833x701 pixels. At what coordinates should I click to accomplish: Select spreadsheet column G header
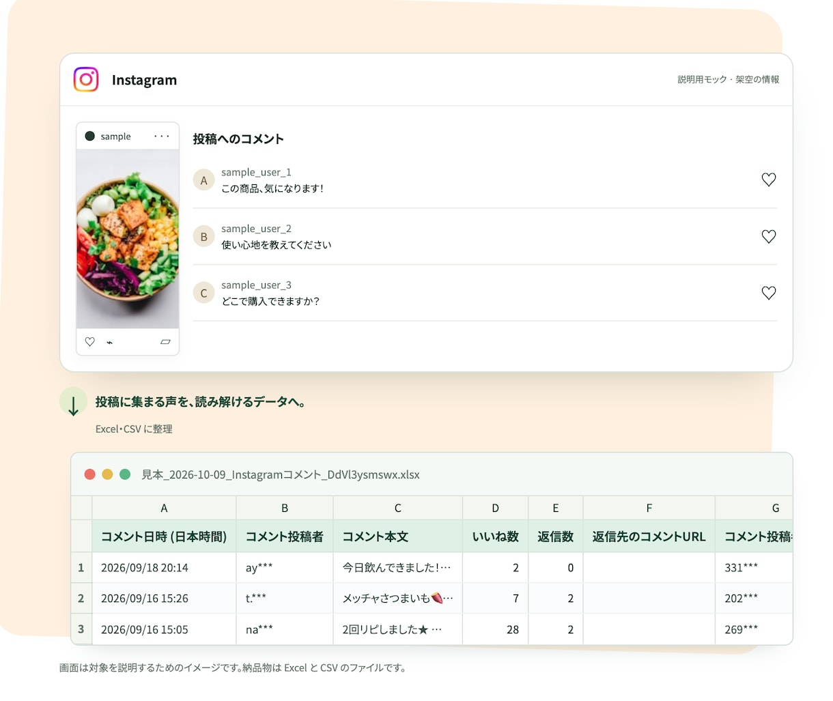[x=754, y=508]
